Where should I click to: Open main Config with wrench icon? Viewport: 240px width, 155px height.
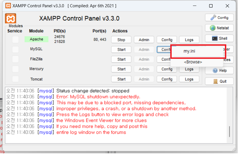[219, 18]
